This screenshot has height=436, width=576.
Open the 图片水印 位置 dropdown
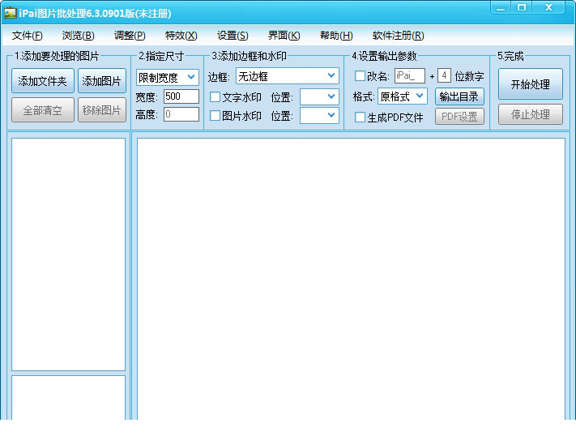click(x=319, y=115)
